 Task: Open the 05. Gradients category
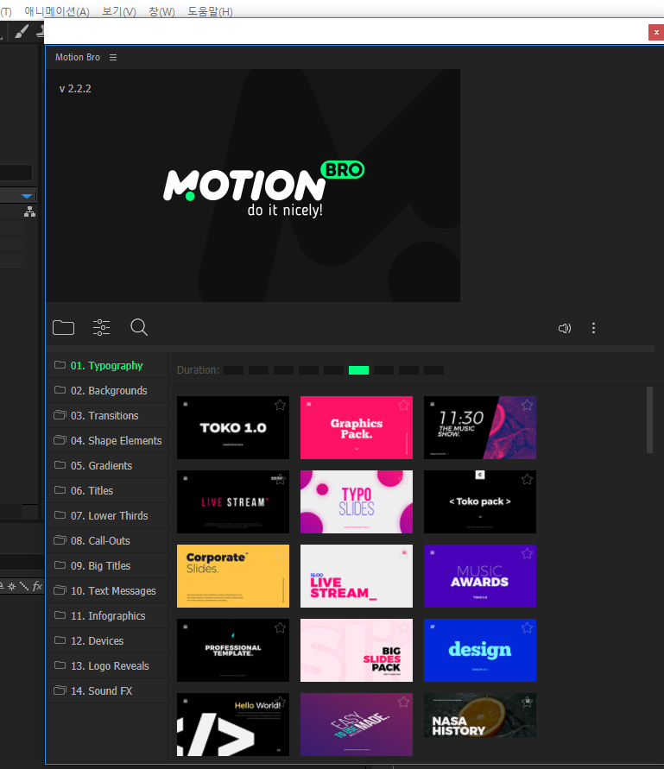(106, 465)
